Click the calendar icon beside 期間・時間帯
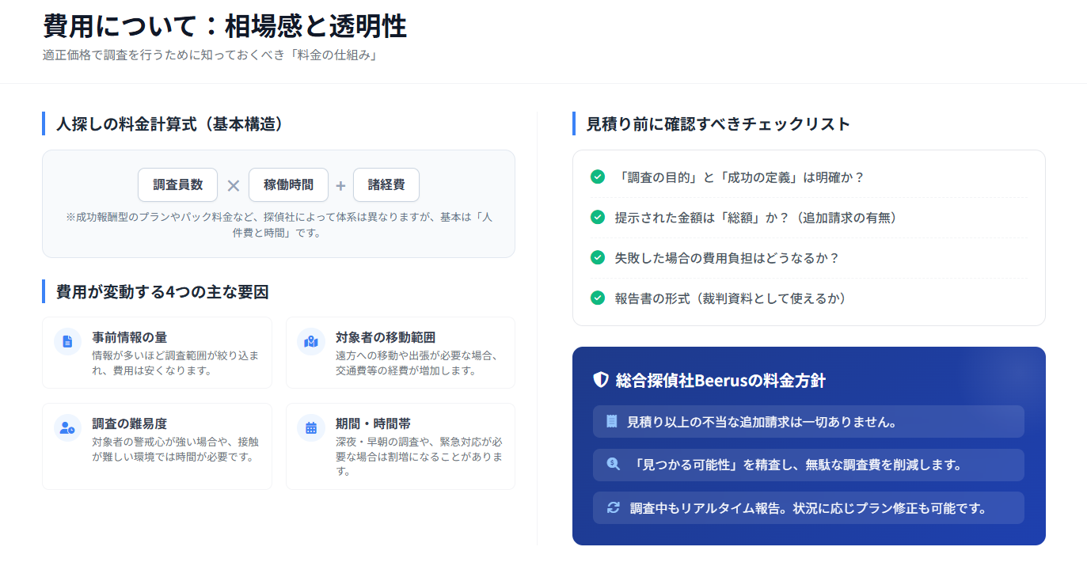This screenshot has width=1087, height=562. click(x=311, y=427)
